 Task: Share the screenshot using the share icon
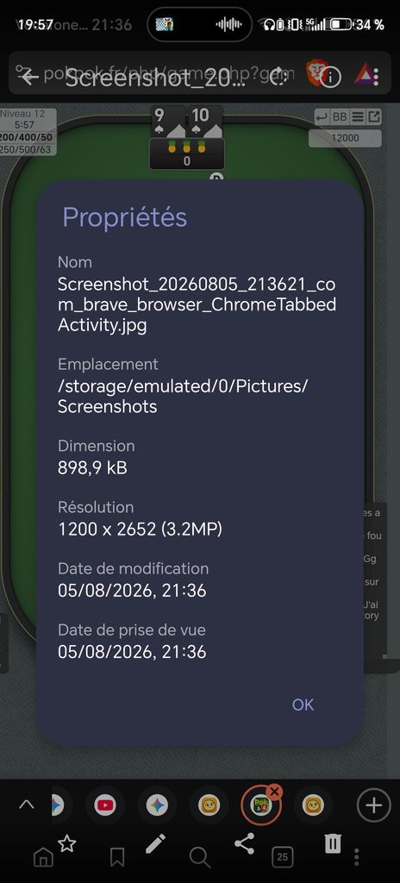point(244,843)
